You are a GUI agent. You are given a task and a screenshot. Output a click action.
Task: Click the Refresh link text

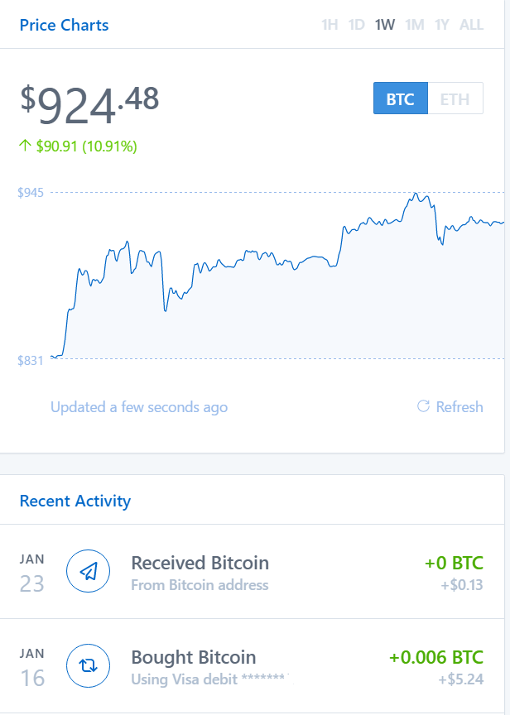(x=459, y=407)
